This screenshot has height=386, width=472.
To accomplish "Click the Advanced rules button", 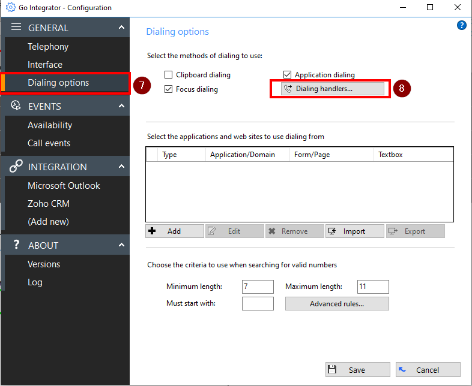I will pos(337,304).
